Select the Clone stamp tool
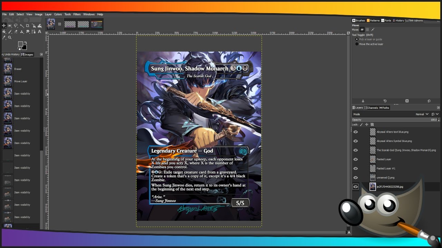 click(x=22, y=32)
